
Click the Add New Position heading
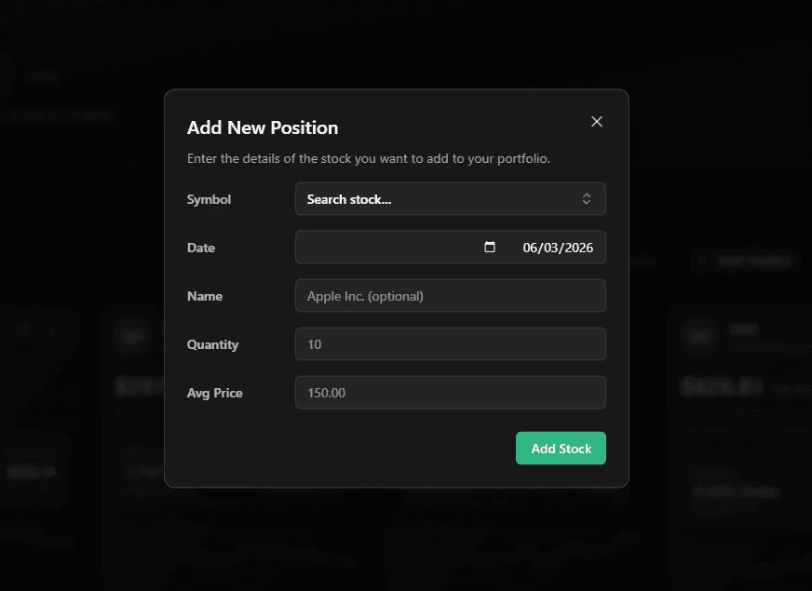point(263,128)
